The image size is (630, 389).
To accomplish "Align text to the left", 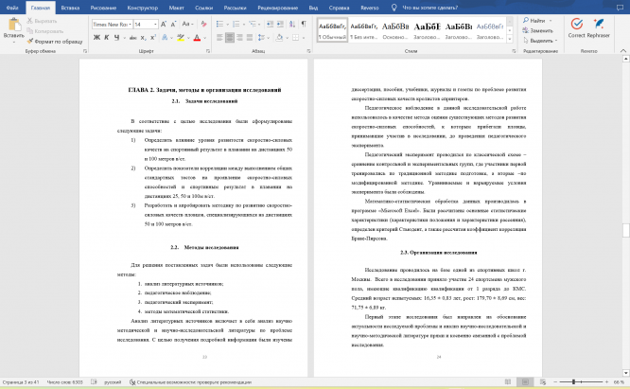I will [x=219, y=38].
